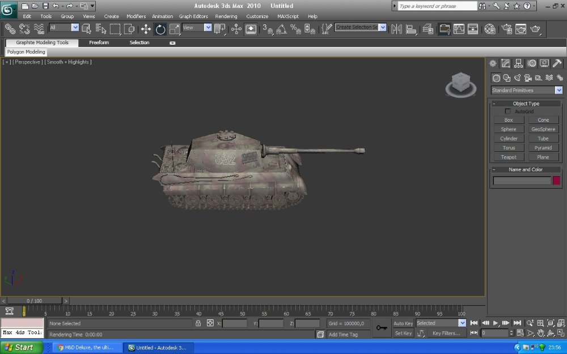567x354 pixels.
Task: Click the object color swatch
Action: 556,181
